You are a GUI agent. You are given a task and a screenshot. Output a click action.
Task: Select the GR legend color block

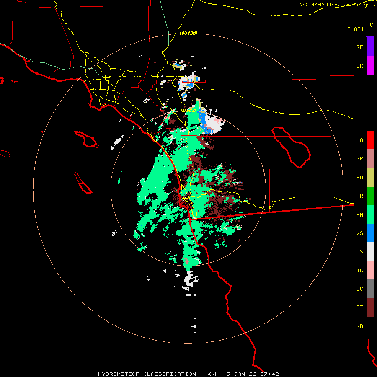click(370, 159)
